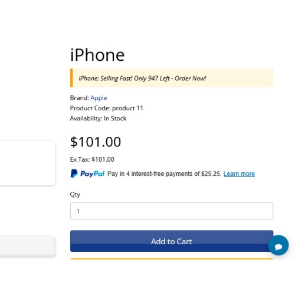
Task: Click the Availability In Stock text
Action: [98, 119]
